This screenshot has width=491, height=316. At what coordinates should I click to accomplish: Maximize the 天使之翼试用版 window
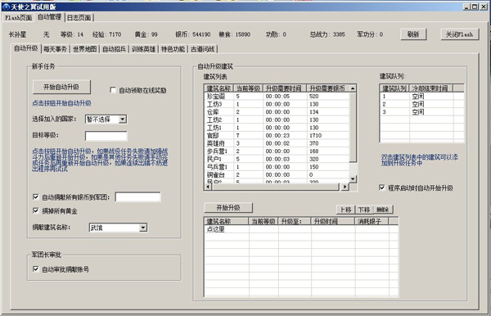click(475, 7)
